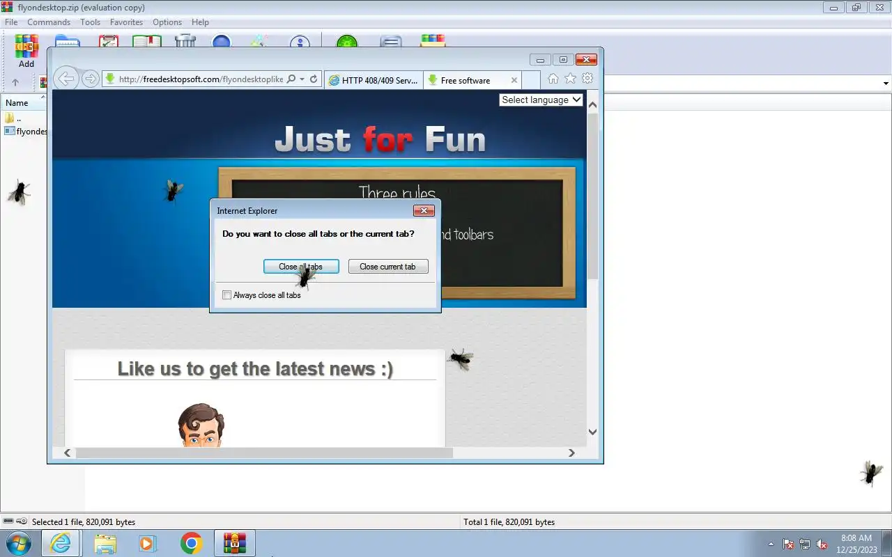Click the Name column header in WinRAR
Viewport: 892px width, 557px height.
(x=24, y=102)
